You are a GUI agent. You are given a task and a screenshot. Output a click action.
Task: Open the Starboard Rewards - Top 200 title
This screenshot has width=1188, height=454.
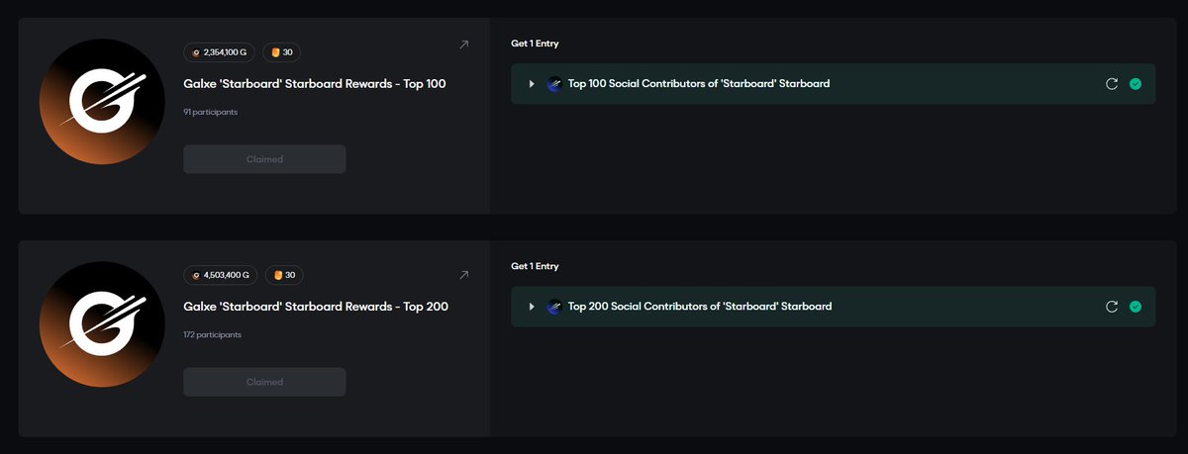point(316,307)
